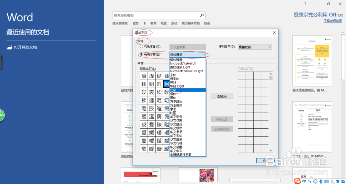Select the 挨 character cell
Screen dimensions: 346x184
click(144, 100)
